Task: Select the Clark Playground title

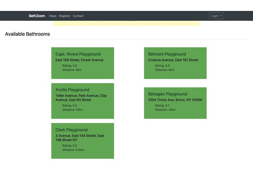Action: pos(71,130)
